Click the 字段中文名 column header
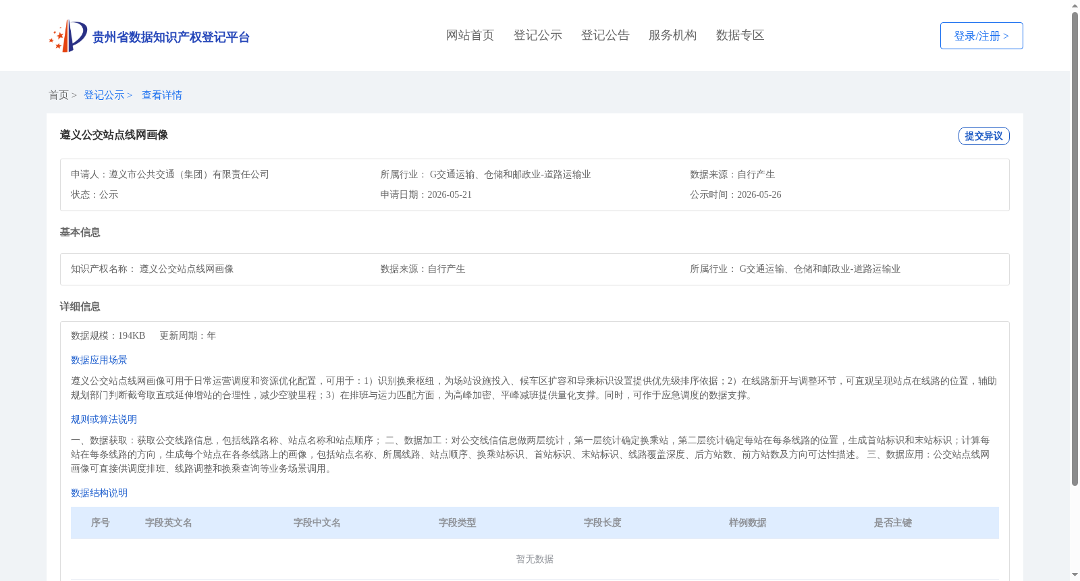 click(317, 522)
